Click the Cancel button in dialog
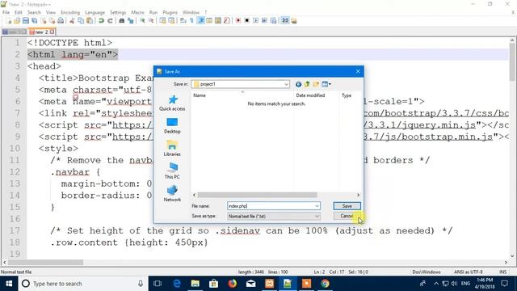The height and width of the screenshot is (291, 517). (347, 216)
